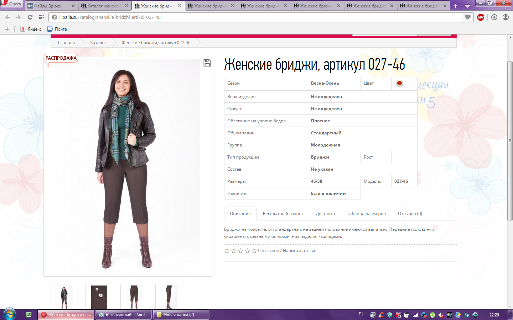Rate the product one star
This screenshot has height=320, width=513.
coord(227,251)
